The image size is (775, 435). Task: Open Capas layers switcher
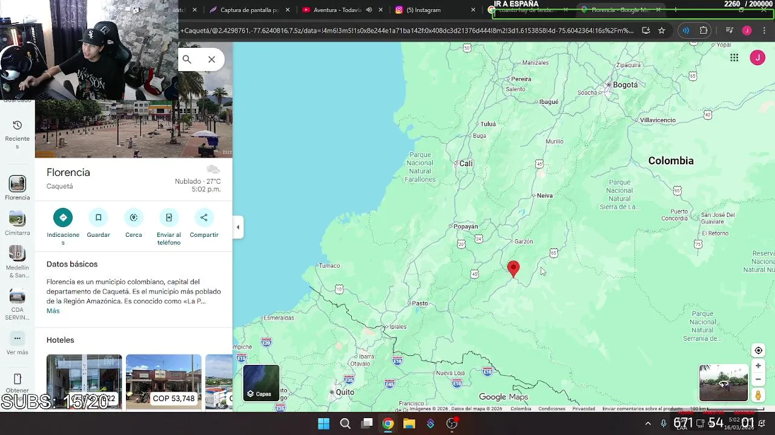click(262, 382)
